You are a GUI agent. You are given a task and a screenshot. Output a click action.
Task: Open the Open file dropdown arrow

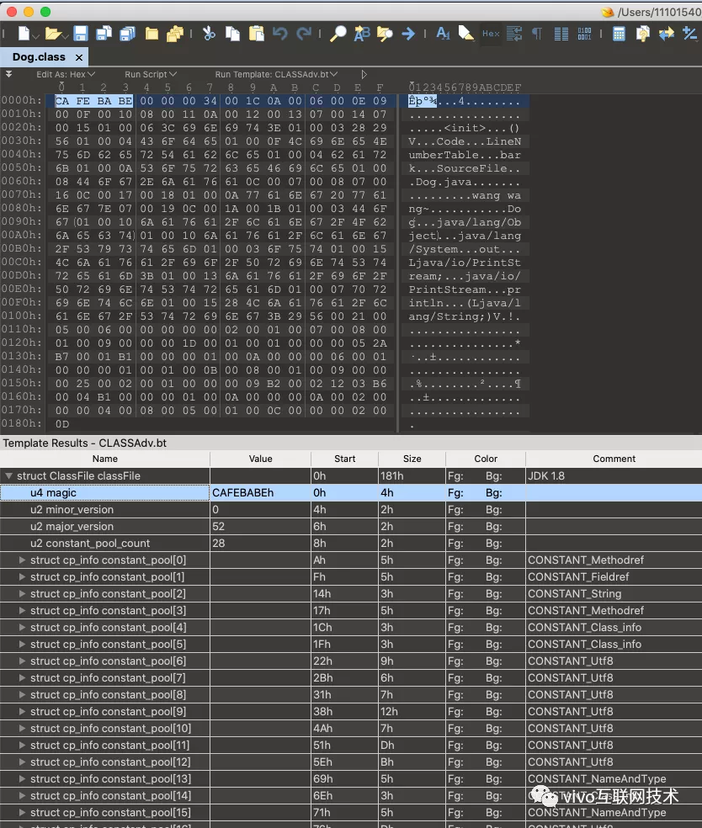tap(65, 36)
